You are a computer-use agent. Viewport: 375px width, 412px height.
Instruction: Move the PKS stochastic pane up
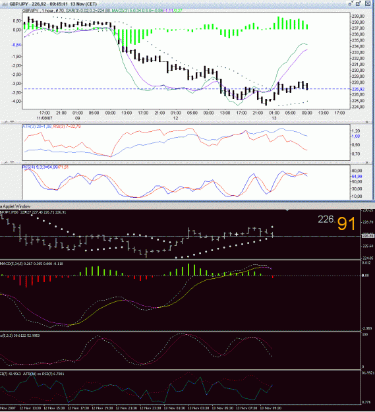(x=6, y=162)
